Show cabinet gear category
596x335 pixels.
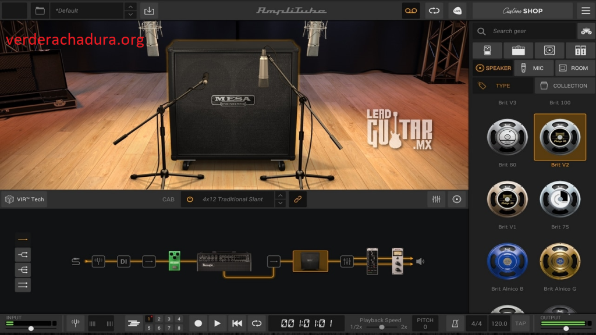pyautogui.click(x=549, y=50)
